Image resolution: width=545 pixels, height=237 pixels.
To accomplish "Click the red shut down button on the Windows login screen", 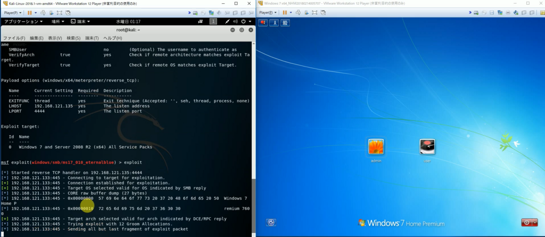I will click(526, 223).
